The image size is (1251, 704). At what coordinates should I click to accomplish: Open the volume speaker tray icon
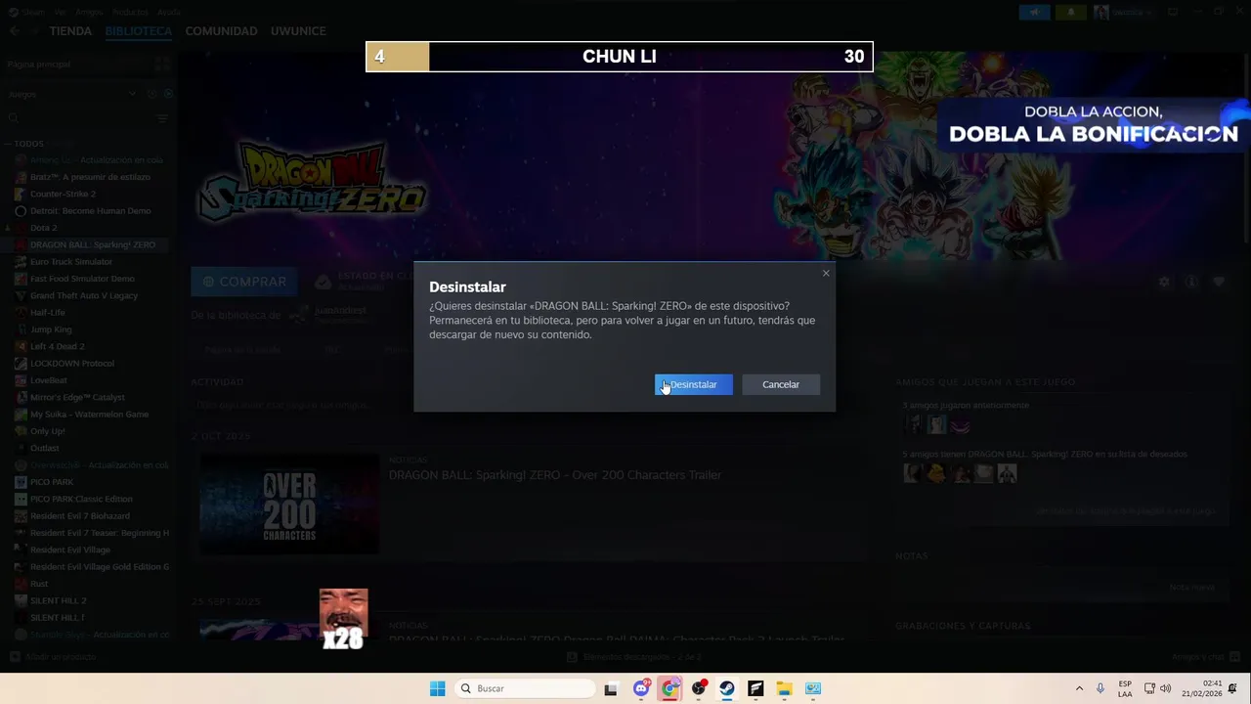tap(1165, 688)
